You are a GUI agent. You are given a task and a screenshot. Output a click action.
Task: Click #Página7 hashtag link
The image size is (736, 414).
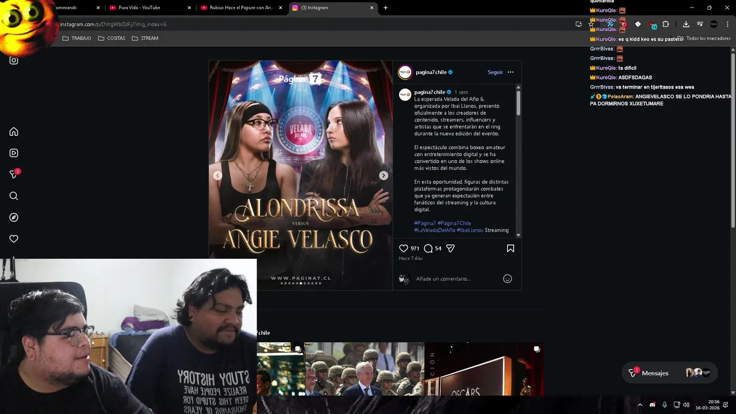tap(425, 223)
